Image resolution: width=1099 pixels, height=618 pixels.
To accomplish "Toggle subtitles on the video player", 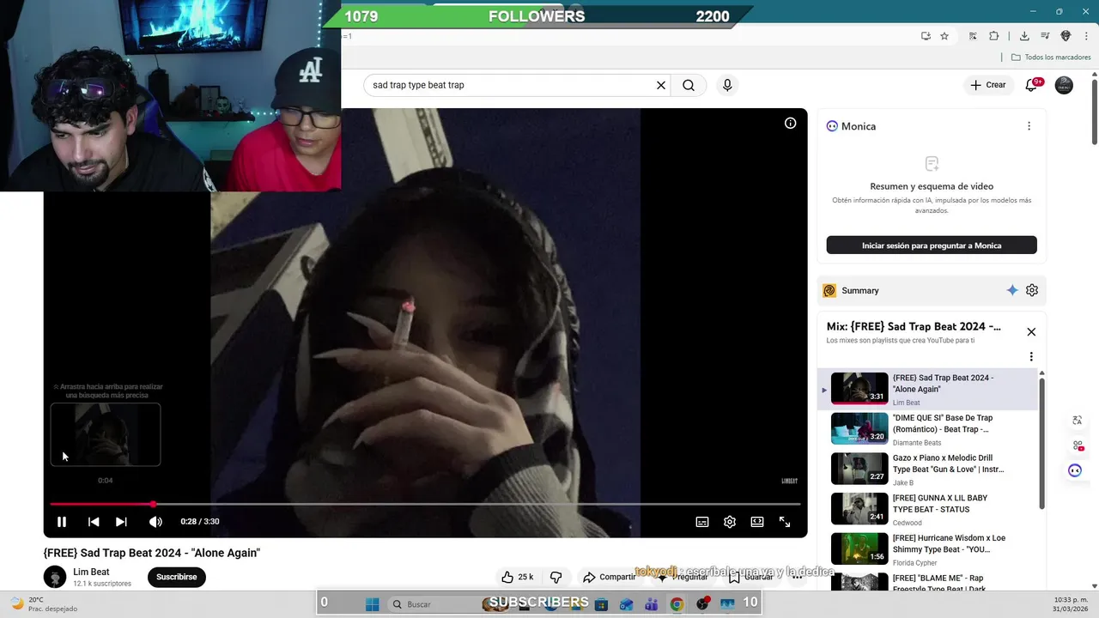I will pyautogui.click(x=702, y=522).
